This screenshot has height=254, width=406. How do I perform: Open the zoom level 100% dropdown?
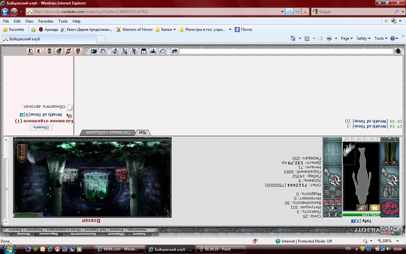pos(398,241)
